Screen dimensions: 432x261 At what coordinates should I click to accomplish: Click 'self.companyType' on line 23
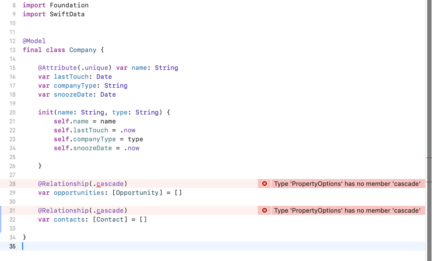pyautogui.click(x=85, y=139)
